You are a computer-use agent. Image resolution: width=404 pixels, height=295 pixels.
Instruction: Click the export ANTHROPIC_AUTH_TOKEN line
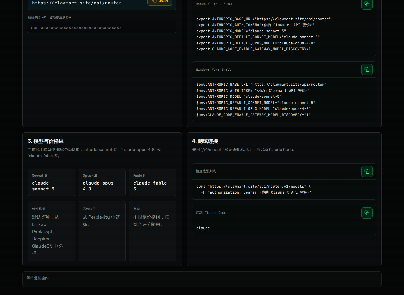(255, 25)
